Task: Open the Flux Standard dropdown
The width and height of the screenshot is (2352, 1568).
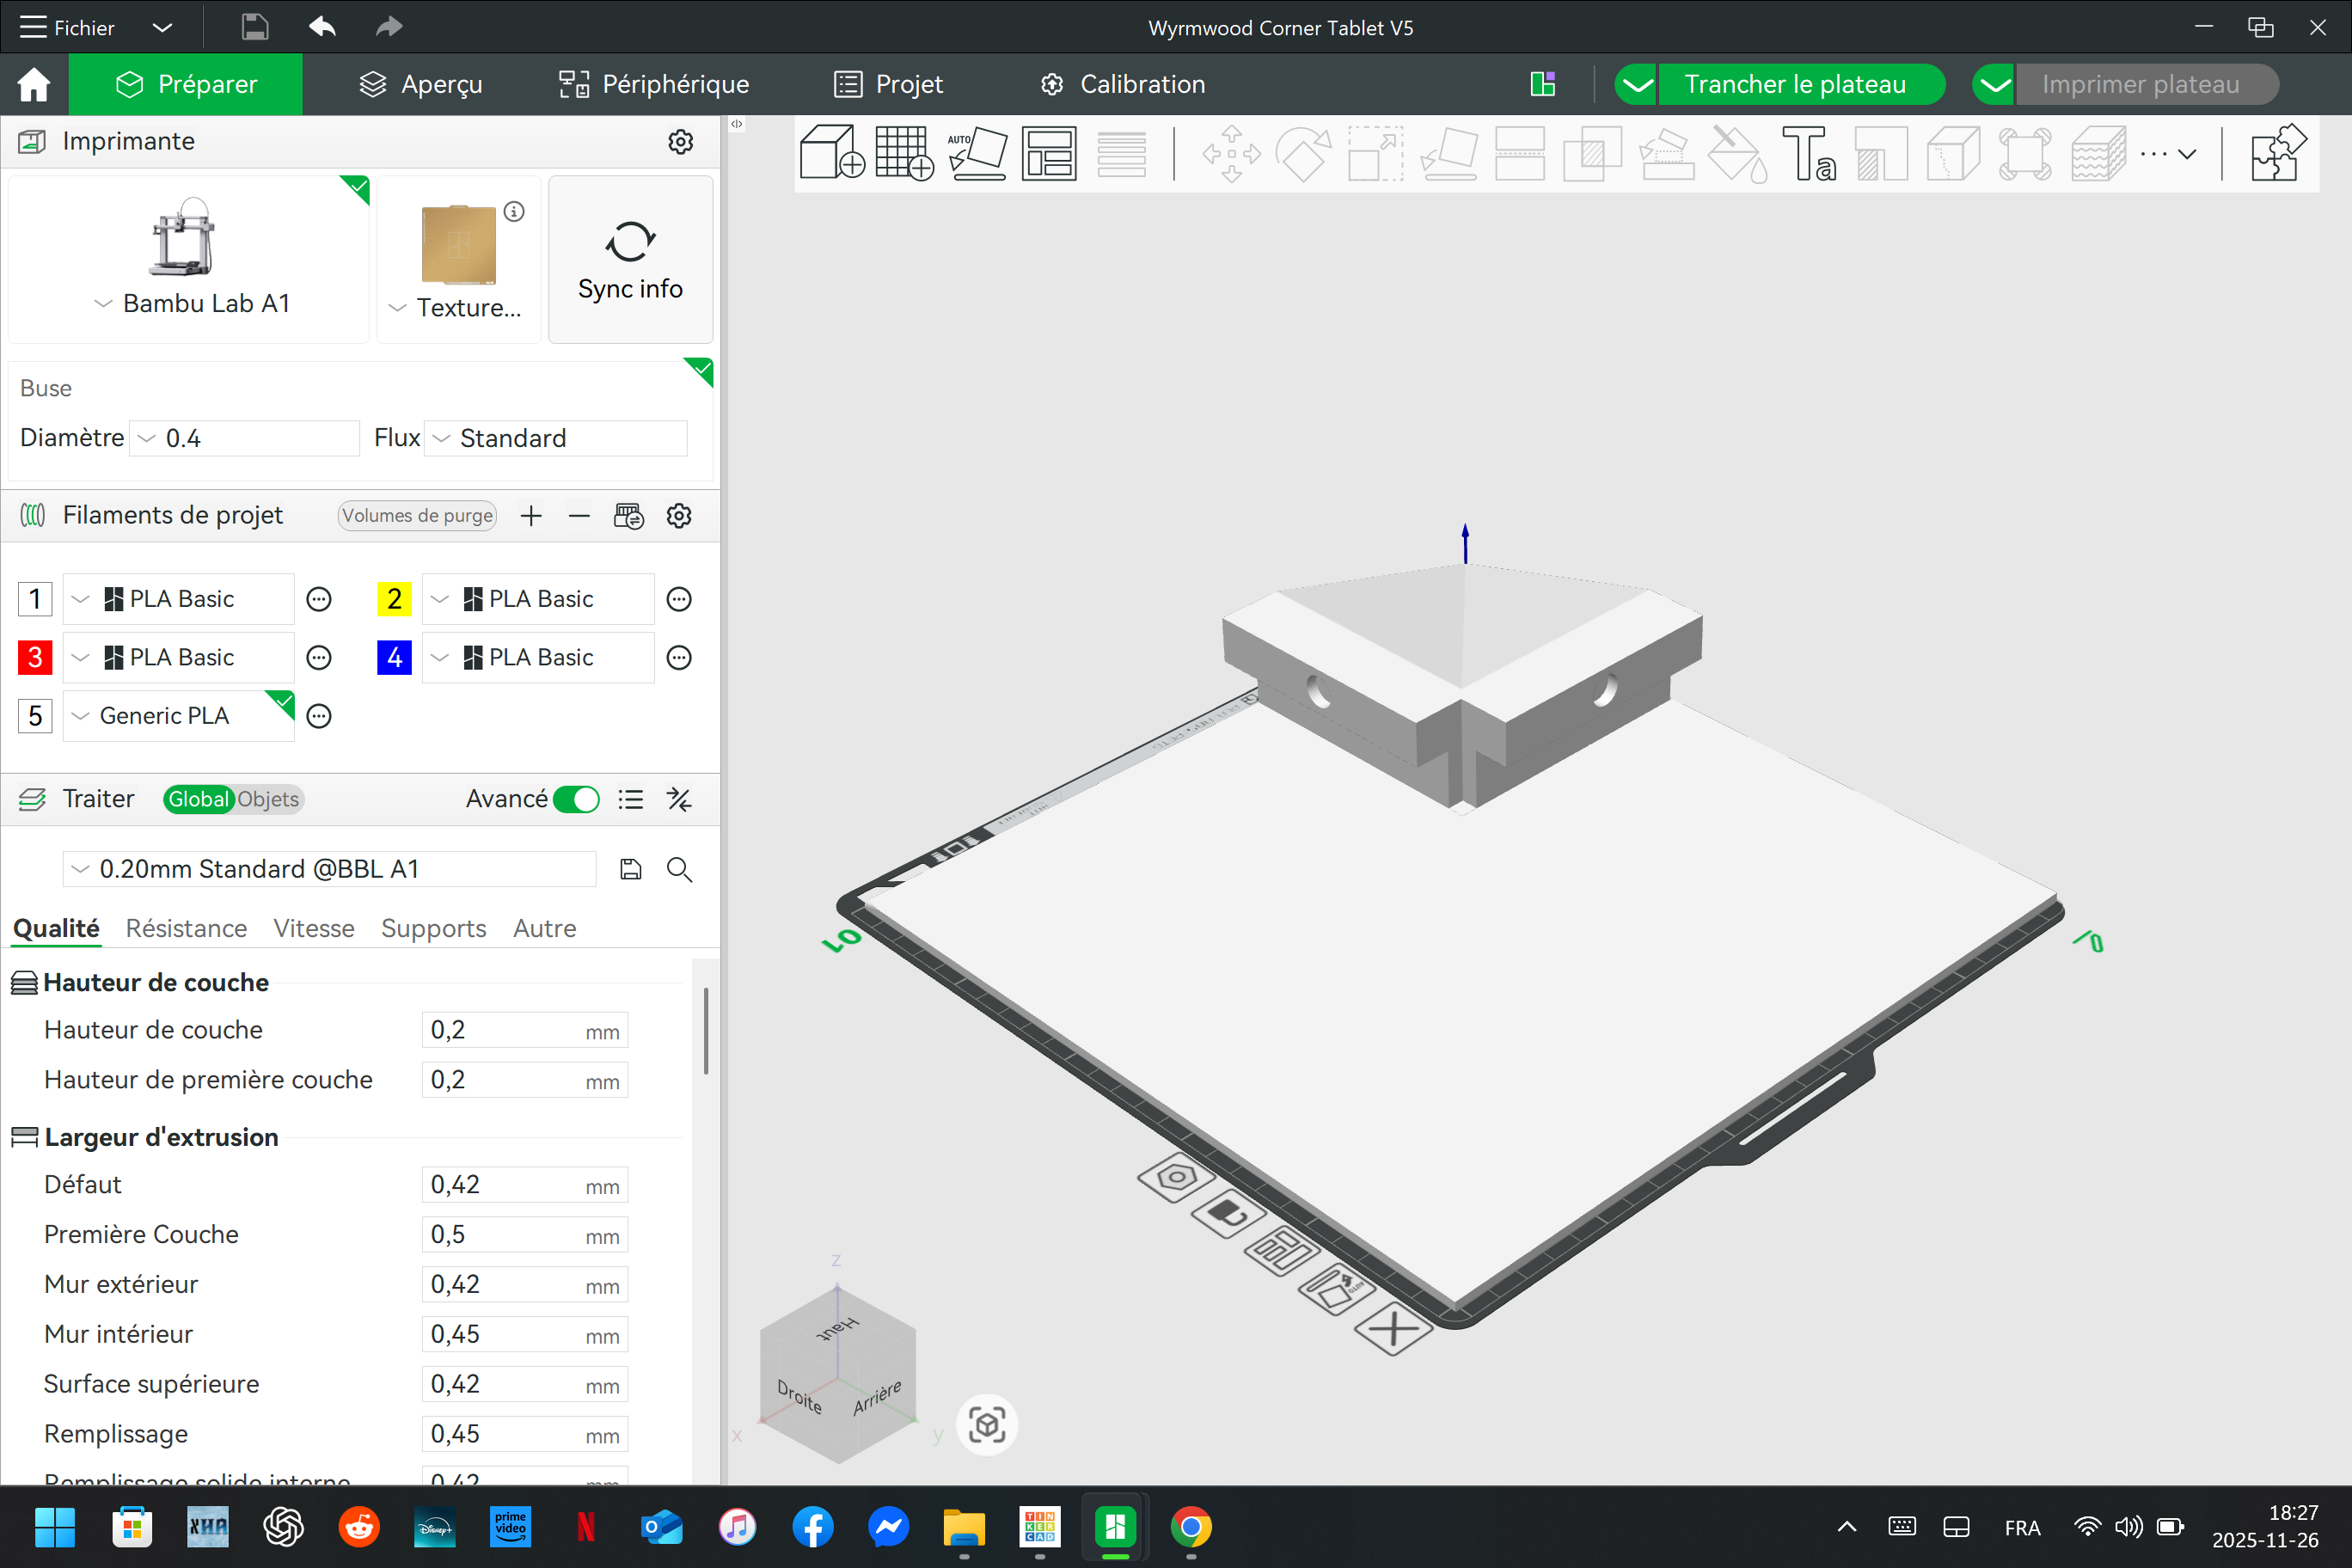Action: tap(556, 438)
